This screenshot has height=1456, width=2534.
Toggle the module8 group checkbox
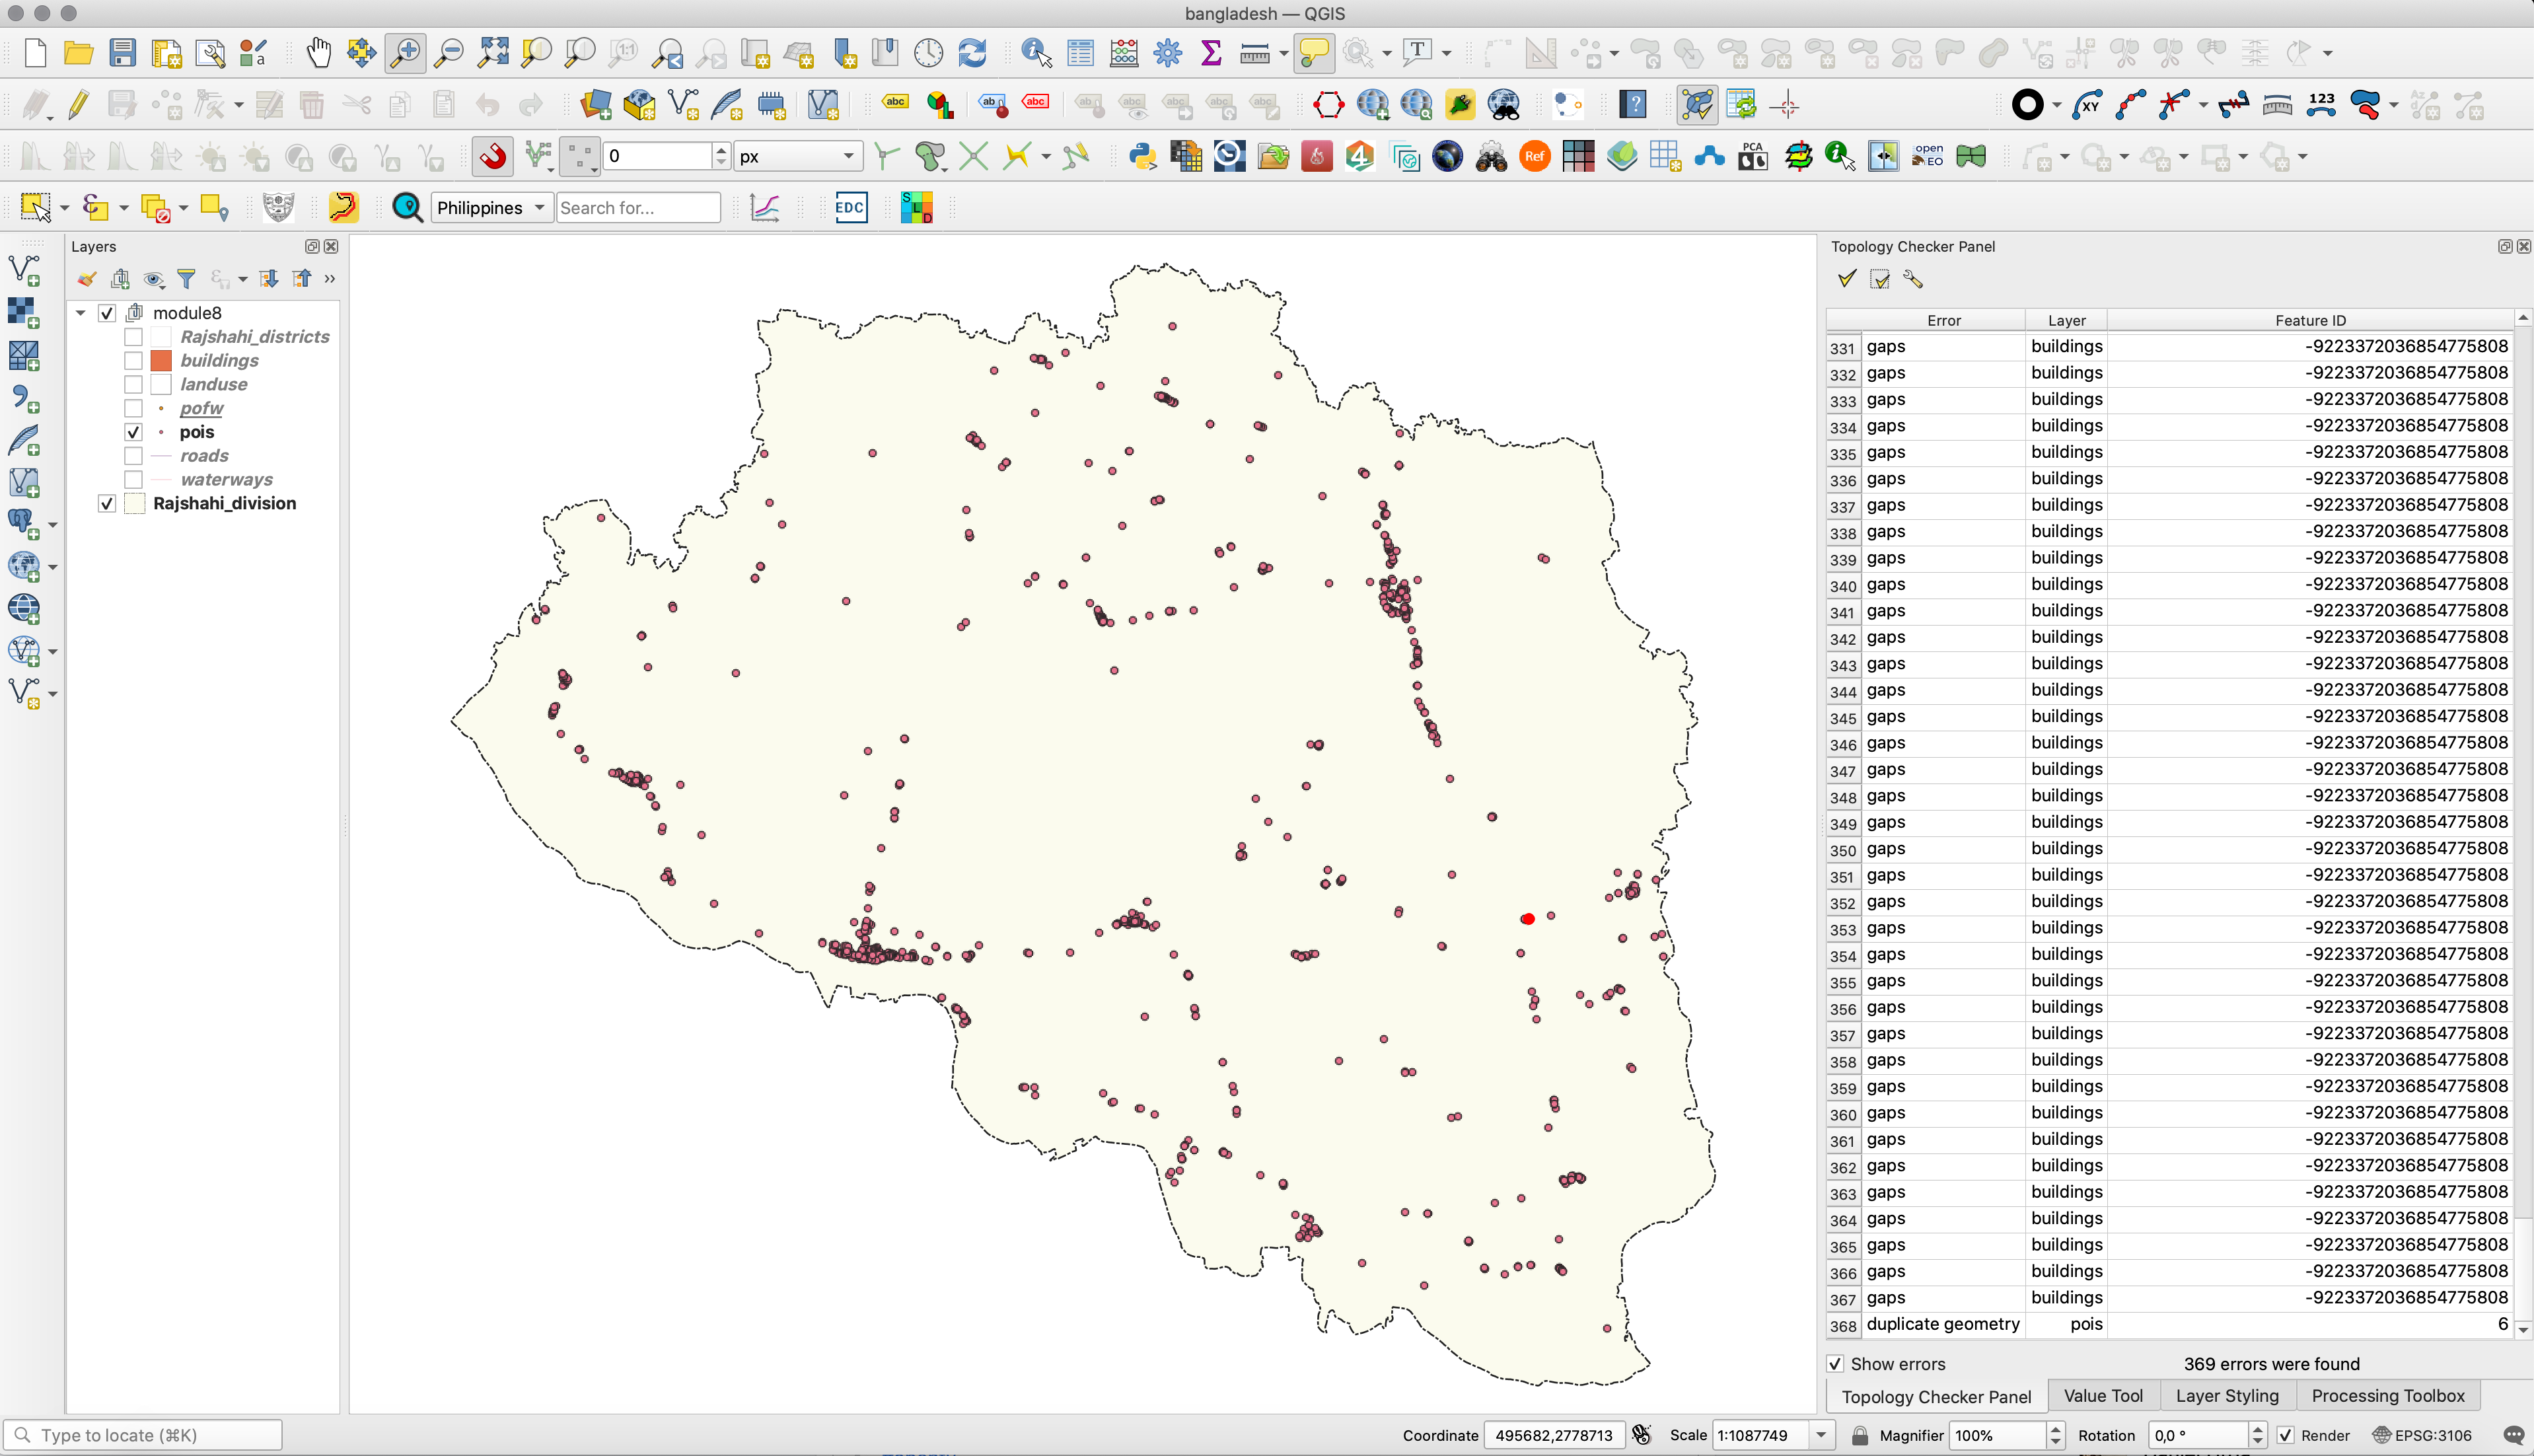107,313
